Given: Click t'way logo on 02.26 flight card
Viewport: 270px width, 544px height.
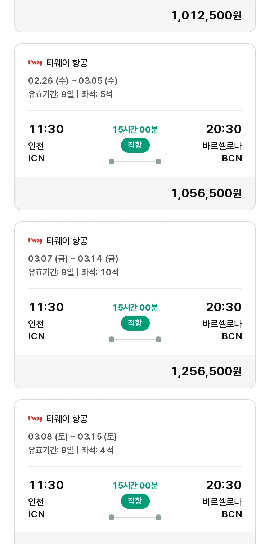Looking at the screenshot, I should [x=35, y=63].
